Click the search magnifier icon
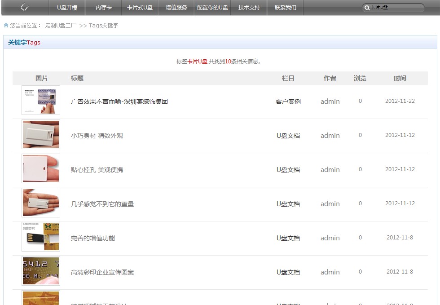 coord(367,8)
